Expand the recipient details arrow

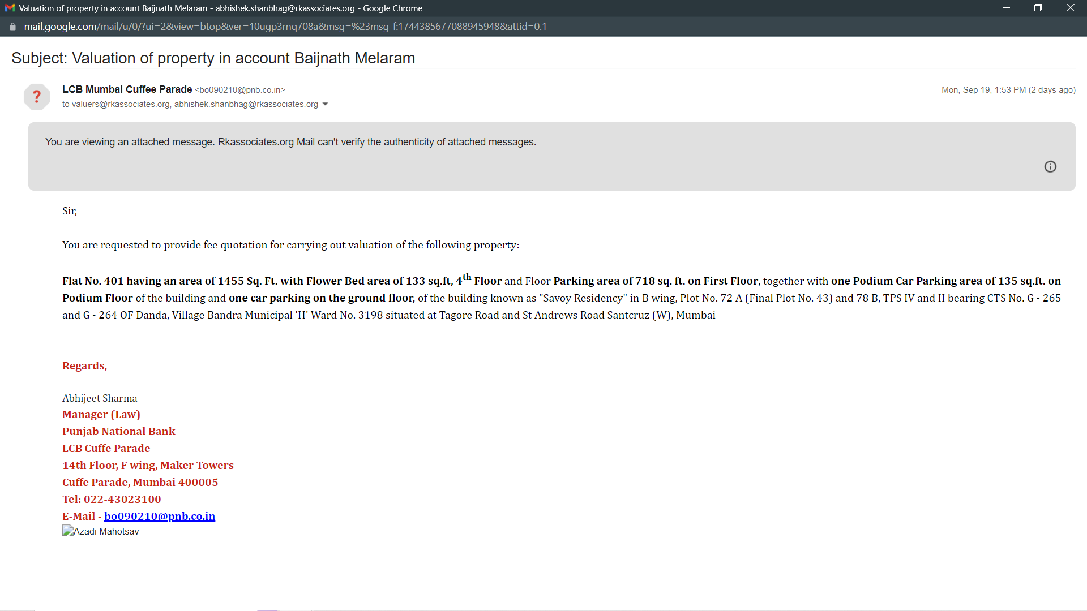[325, 104]
